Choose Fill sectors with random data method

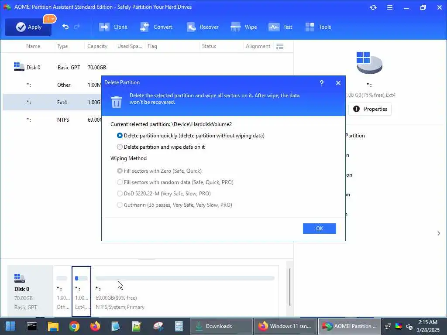pos(175,182)
